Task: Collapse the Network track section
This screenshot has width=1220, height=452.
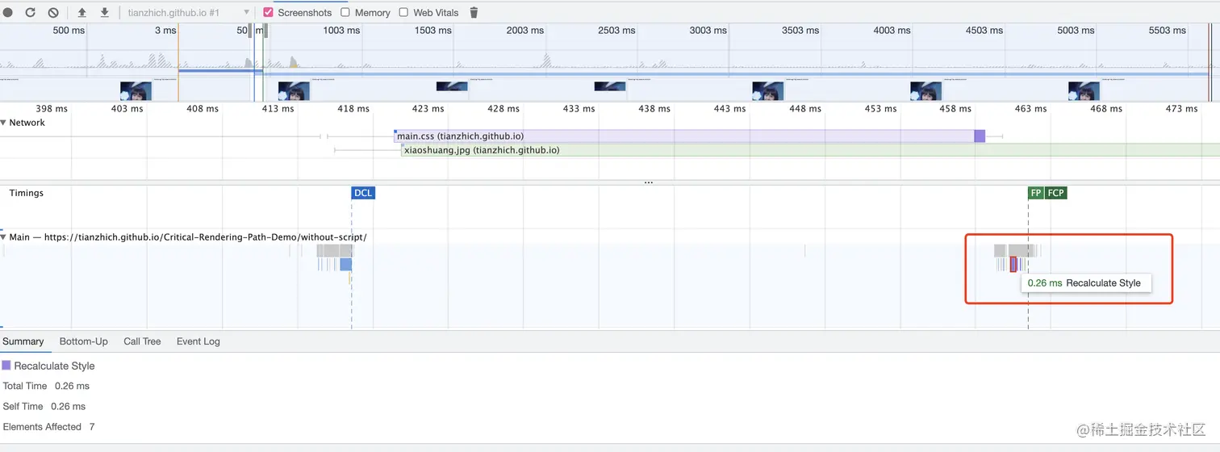Action: coord(3,123)
